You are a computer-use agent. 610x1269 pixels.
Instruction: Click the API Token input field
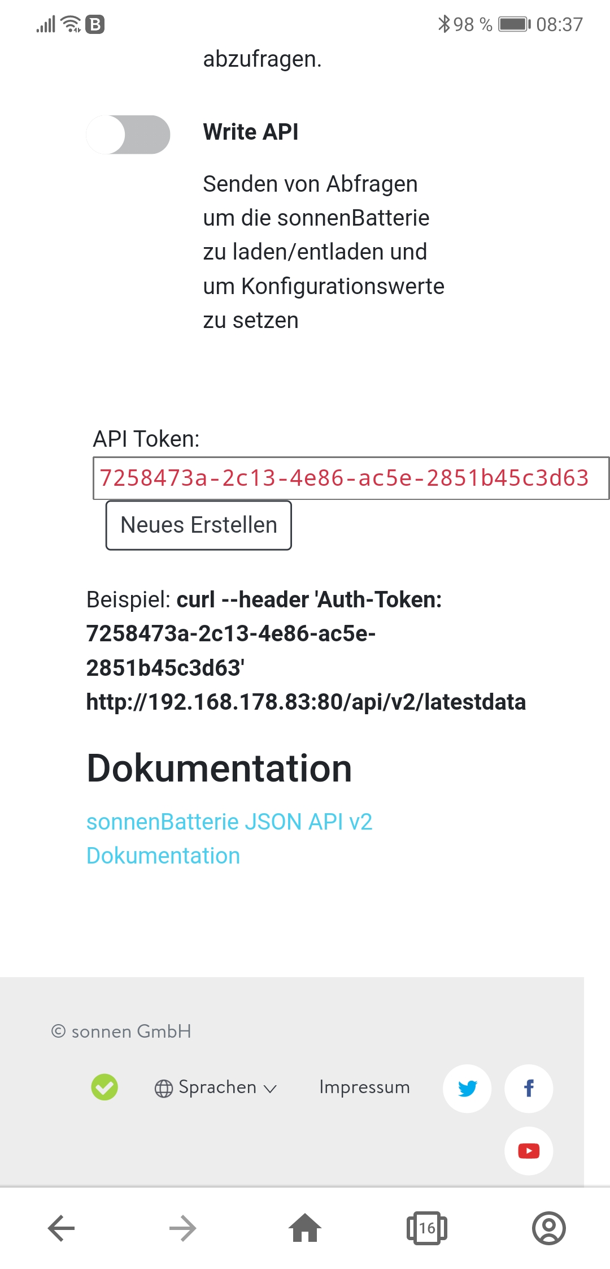tap(350, 478)
